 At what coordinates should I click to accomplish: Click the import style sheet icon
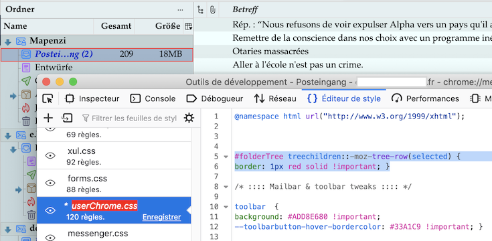[67, 118]
